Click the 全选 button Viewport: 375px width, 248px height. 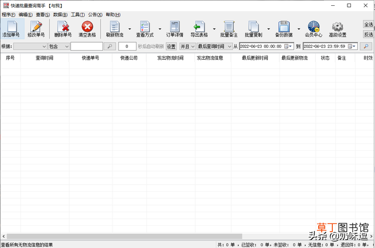[x=369, y=25]
